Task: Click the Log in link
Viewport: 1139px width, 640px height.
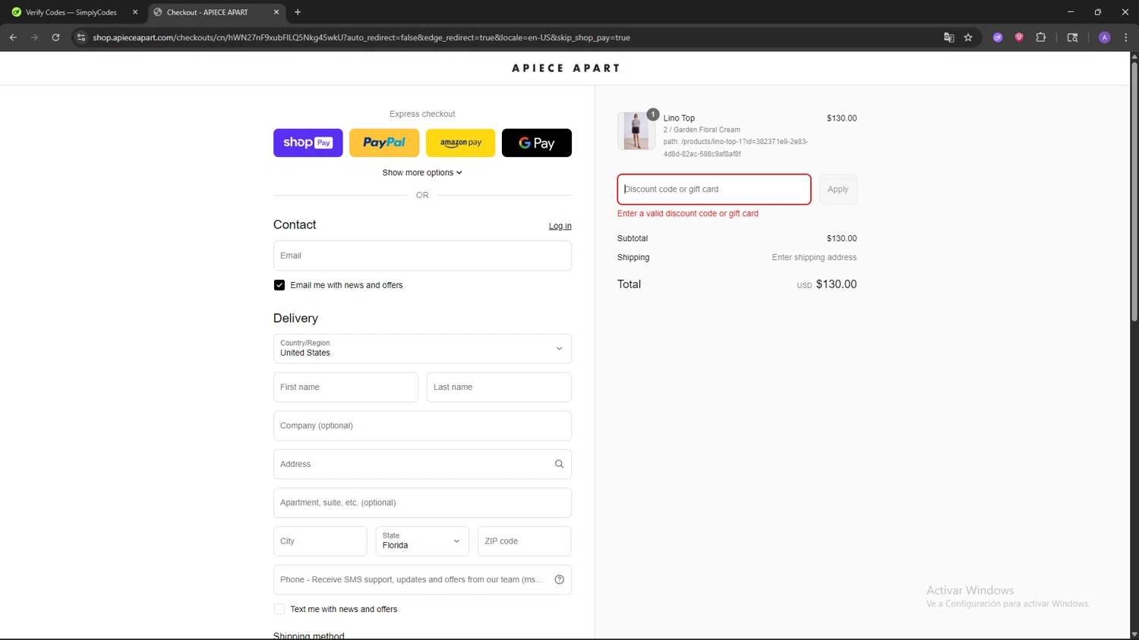Action: click(x=560, y=226)
